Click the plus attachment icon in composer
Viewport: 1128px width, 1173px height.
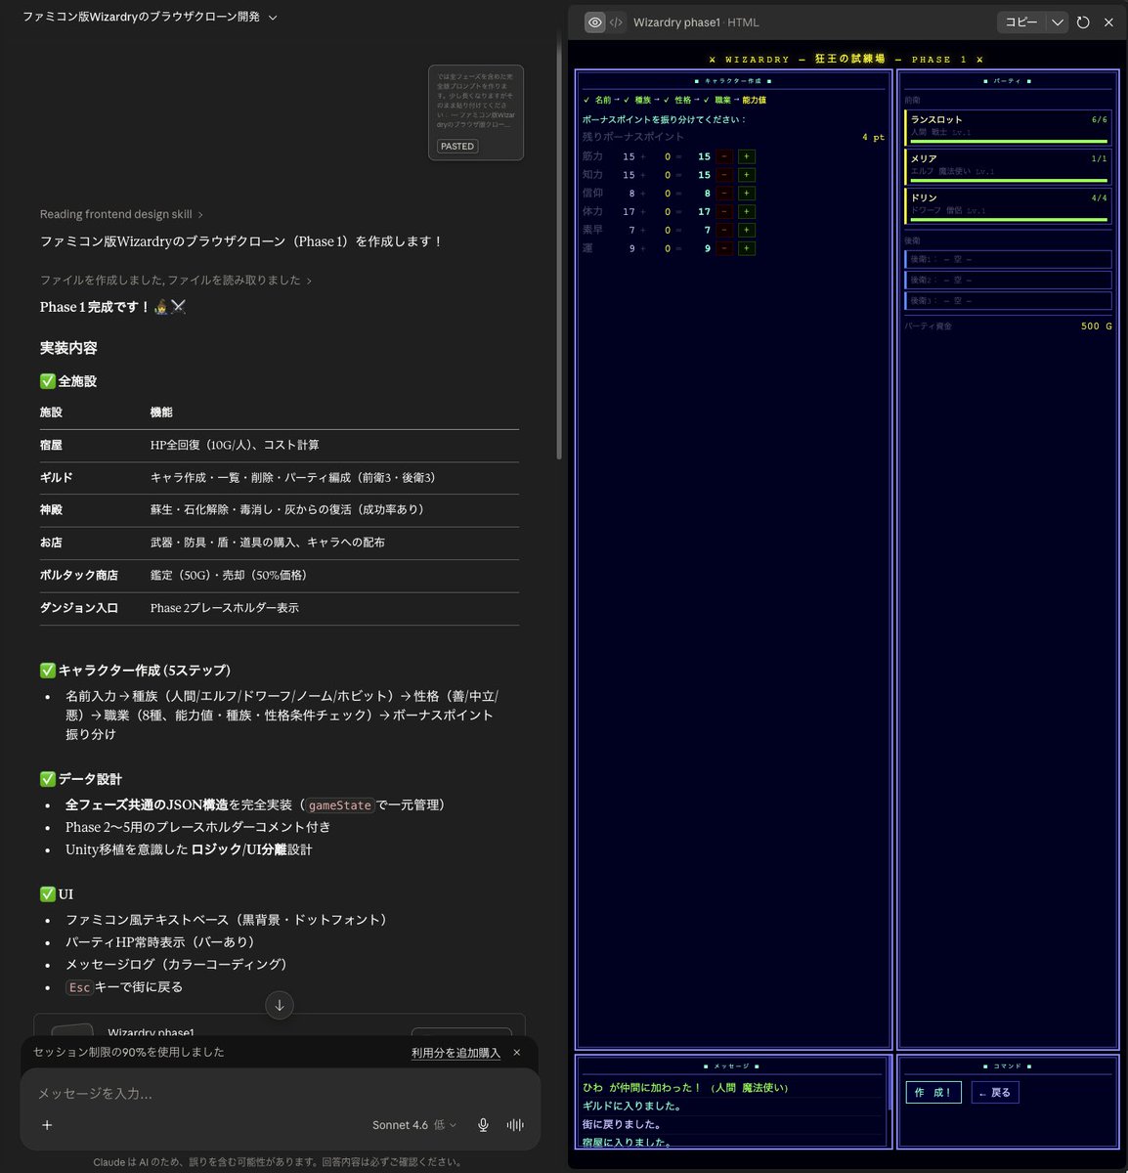(x=47, y=1125)
